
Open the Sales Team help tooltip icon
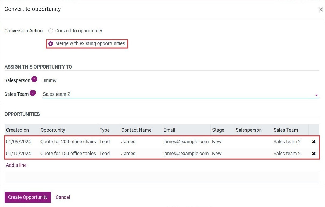tap(33, 93)
